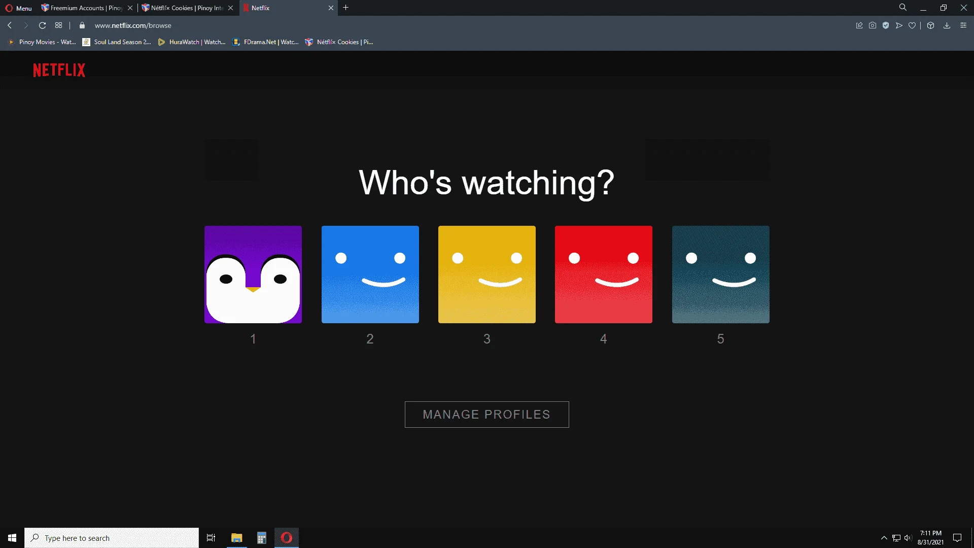Click the Opera icon in taskbar
Screen dimensions: 974x548
click(x=287, y=538)
